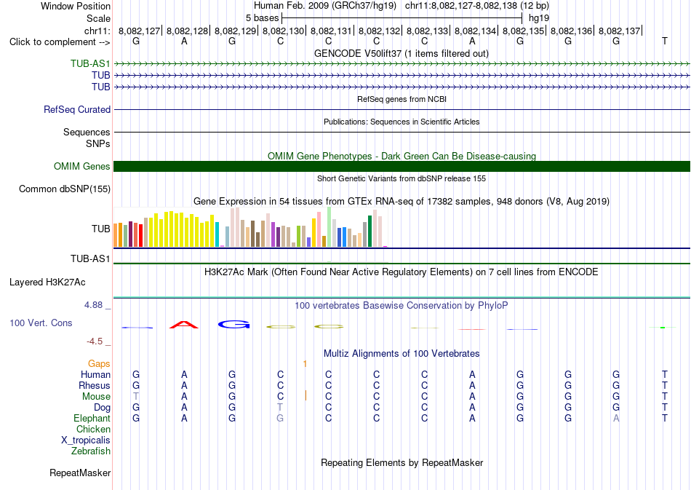
Task: Click the Layered H3K27Ac track label
Action: (47, 282)
